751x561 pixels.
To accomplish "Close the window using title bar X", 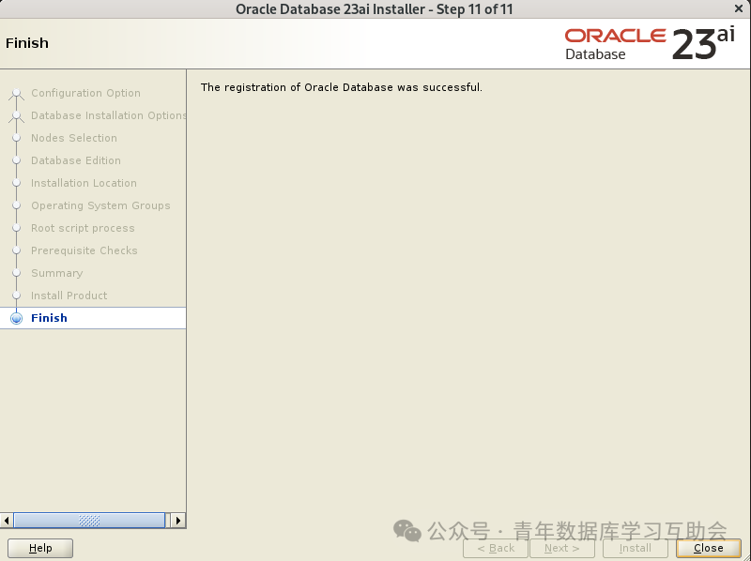I will pos(739,8).
